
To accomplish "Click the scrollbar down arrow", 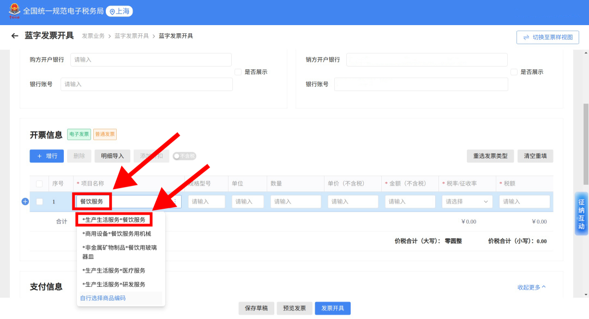I will click(x=586, y=294).
